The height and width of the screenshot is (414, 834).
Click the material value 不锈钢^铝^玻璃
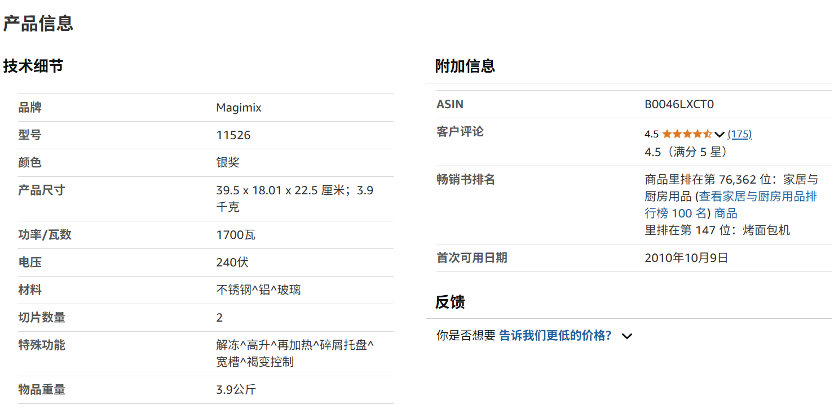point(258,290)
